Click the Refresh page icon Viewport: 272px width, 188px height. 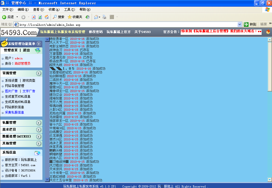(40, 17)
